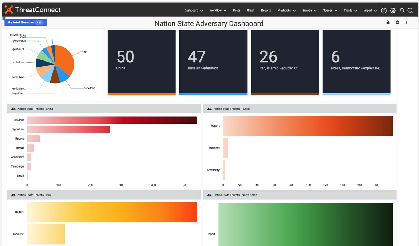Click the China Signature bar
419x246 pixels.
coord(68,129)
